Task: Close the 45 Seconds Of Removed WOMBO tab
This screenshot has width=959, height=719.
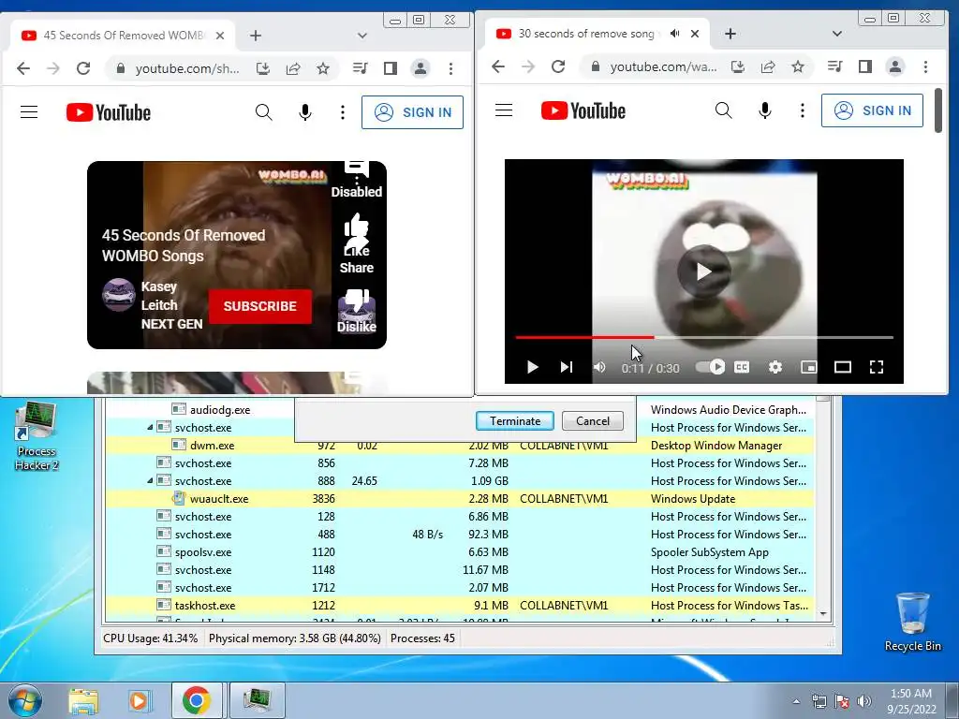Action: (x=220, y=36)
